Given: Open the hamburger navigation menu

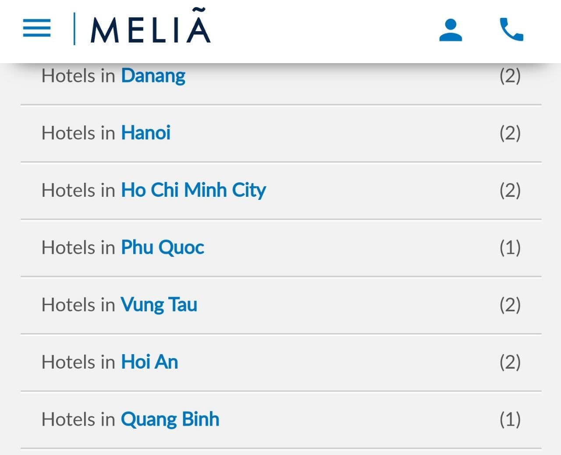Looking at the screenshot, I should pyautogui.click(x=36, y=29).
